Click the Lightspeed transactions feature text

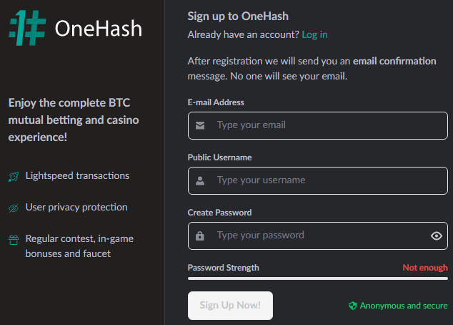coord(77,175)
